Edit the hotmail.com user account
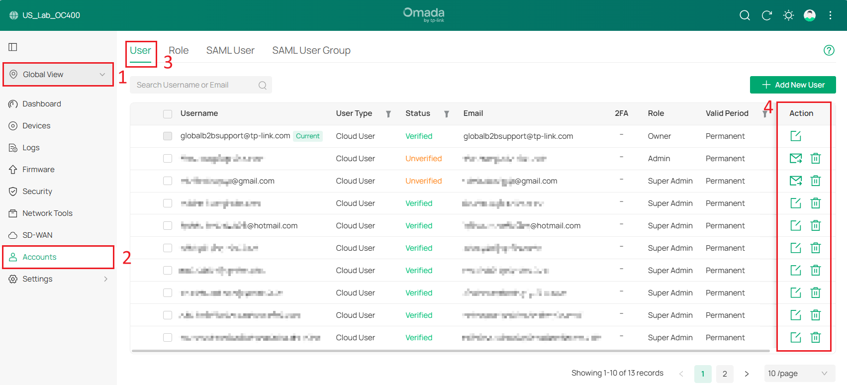Viewport: 847px width, 385px height. coord(796,225)
